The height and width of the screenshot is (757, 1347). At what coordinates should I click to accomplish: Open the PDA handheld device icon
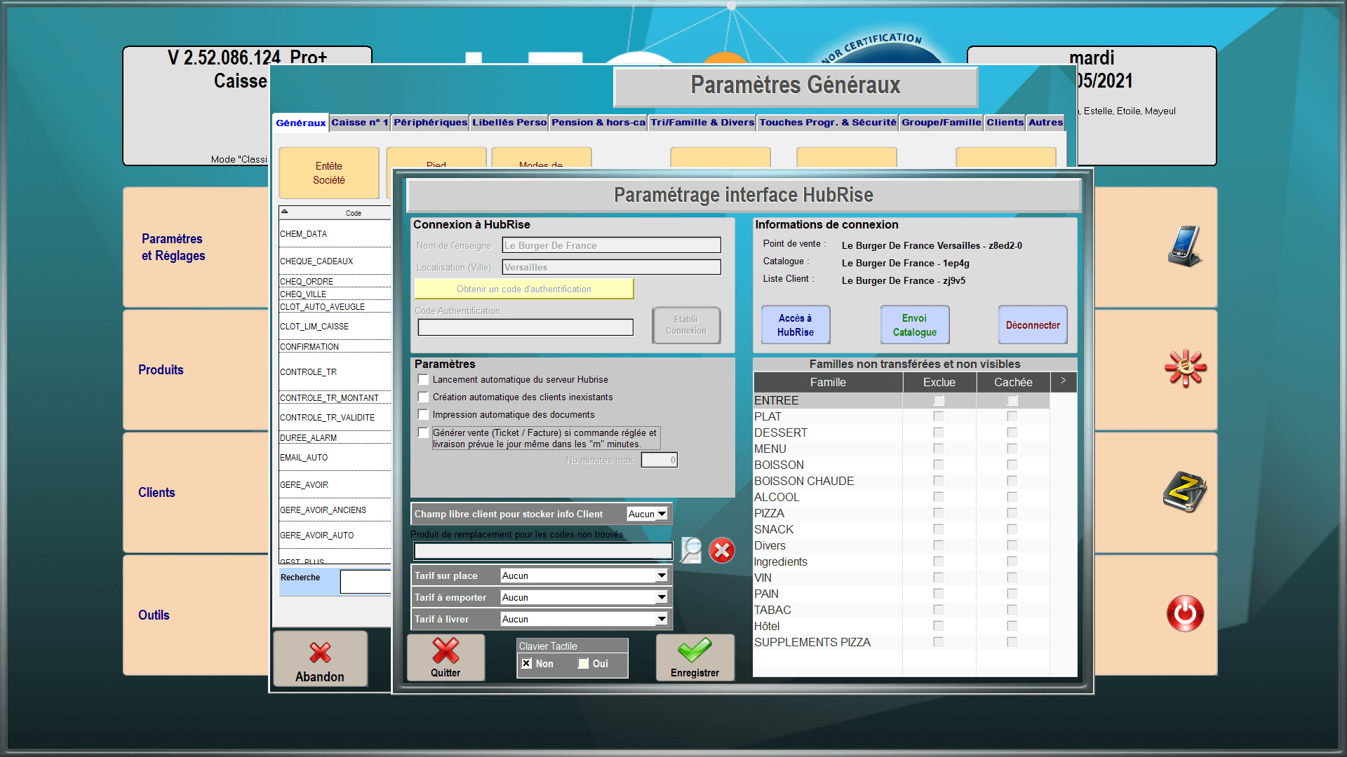1185,246
